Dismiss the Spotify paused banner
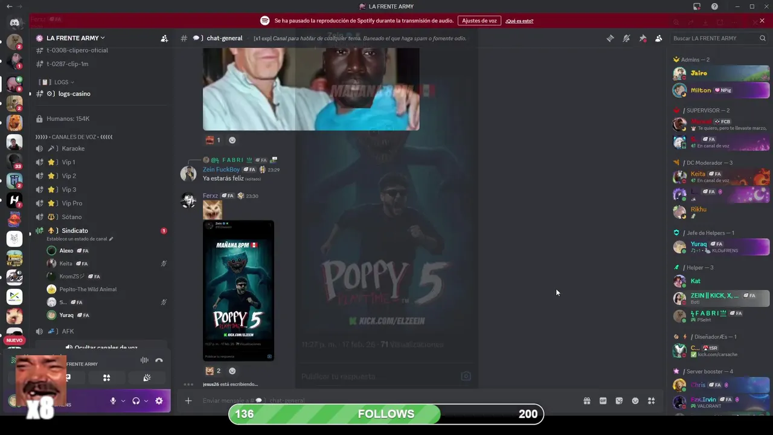773x435 pixels. coord(762,21)
